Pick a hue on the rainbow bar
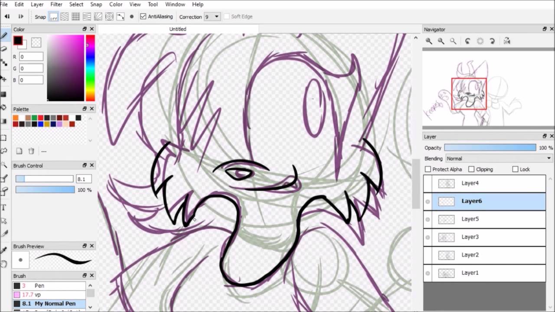 click(x=90, y=68)
